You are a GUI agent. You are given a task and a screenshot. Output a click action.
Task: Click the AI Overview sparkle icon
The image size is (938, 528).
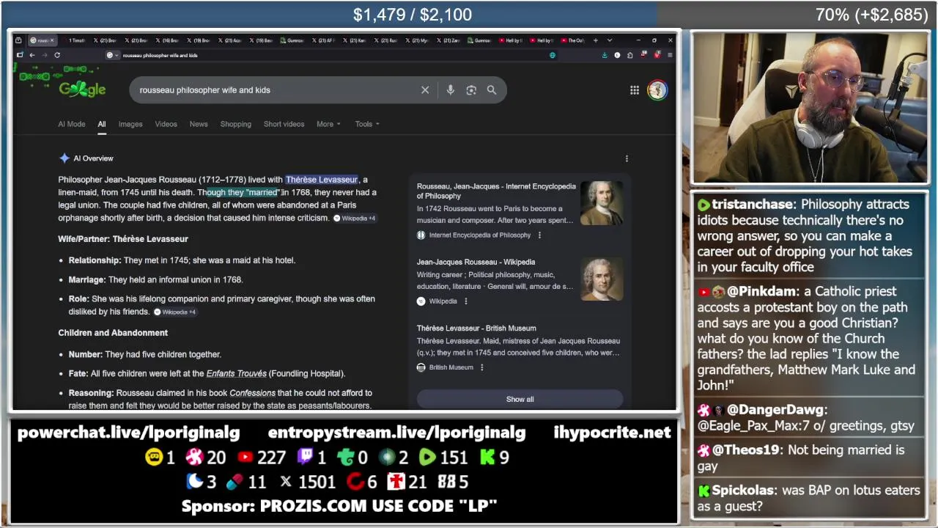[x=64, y=158]
